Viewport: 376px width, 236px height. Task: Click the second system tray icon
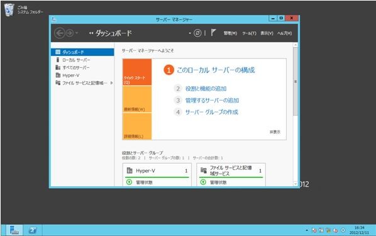coord(321,230)
